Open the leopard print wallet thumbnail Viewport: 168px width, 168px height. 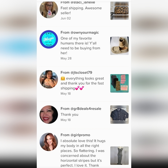coord(119,11)
